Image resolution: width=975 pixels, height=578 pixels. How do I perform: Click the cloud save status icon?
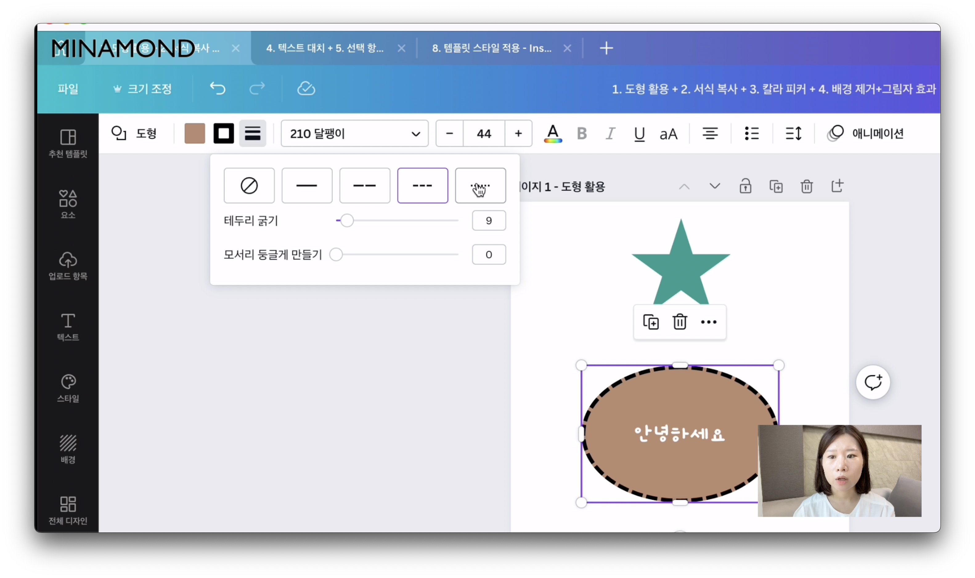tap(306, 89)
